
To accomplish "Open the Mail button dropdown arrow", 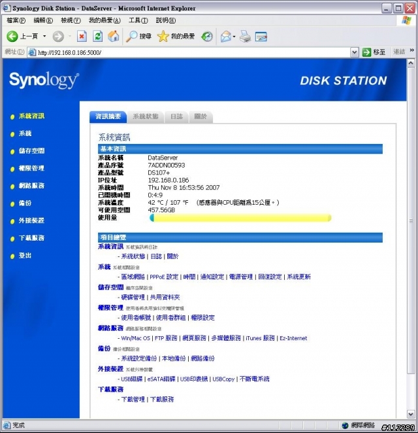I will pos(234,37).
